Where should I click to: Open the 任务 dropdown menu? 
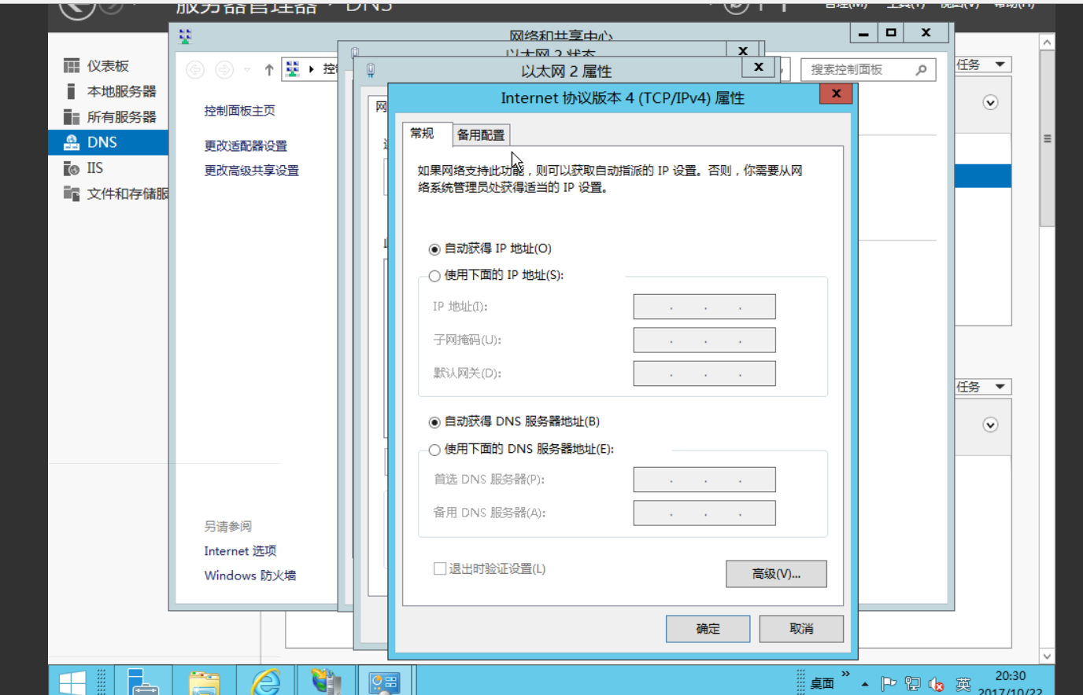981,64
